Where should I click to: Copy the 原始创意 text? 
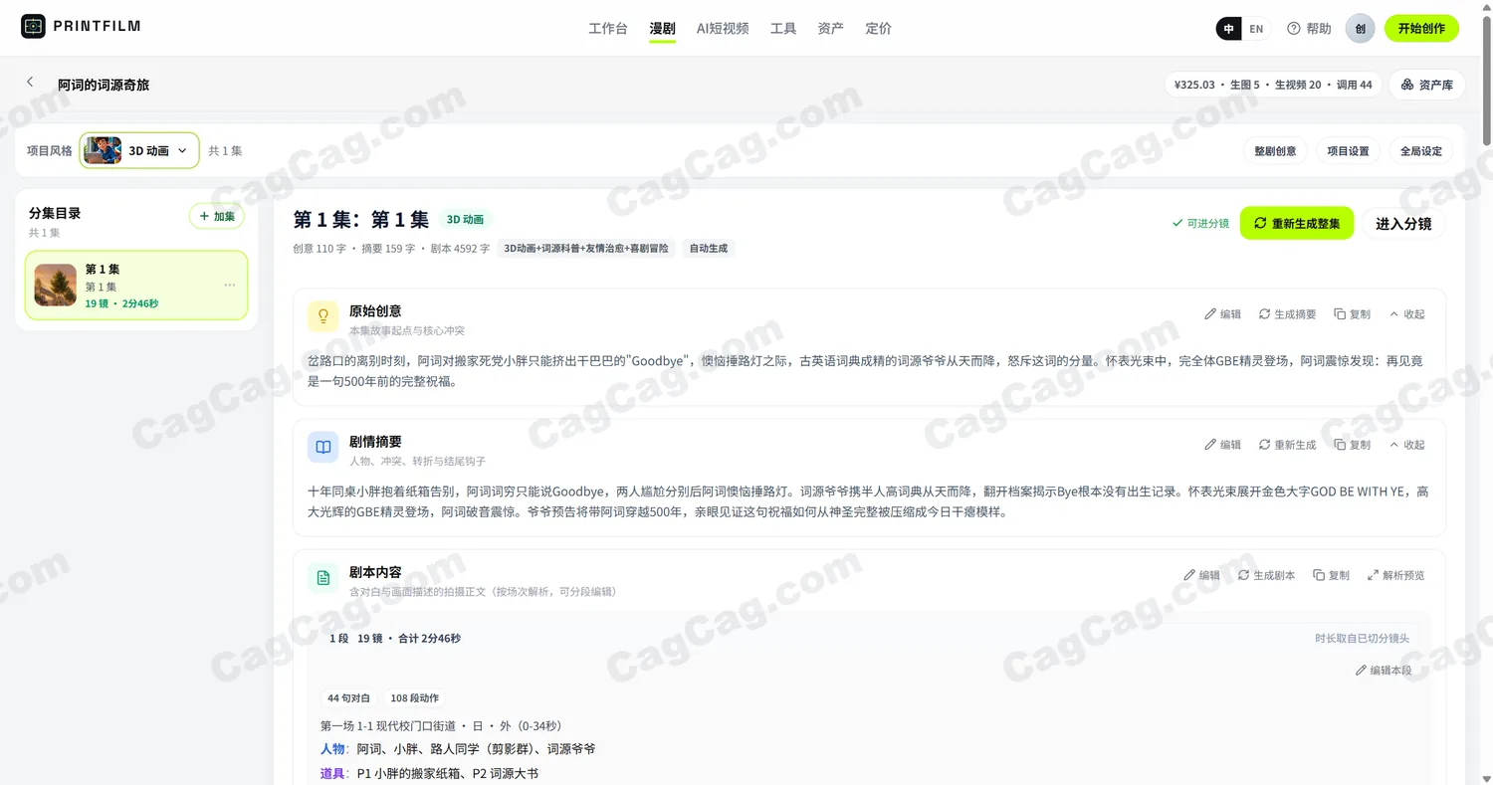point(1352,314)
